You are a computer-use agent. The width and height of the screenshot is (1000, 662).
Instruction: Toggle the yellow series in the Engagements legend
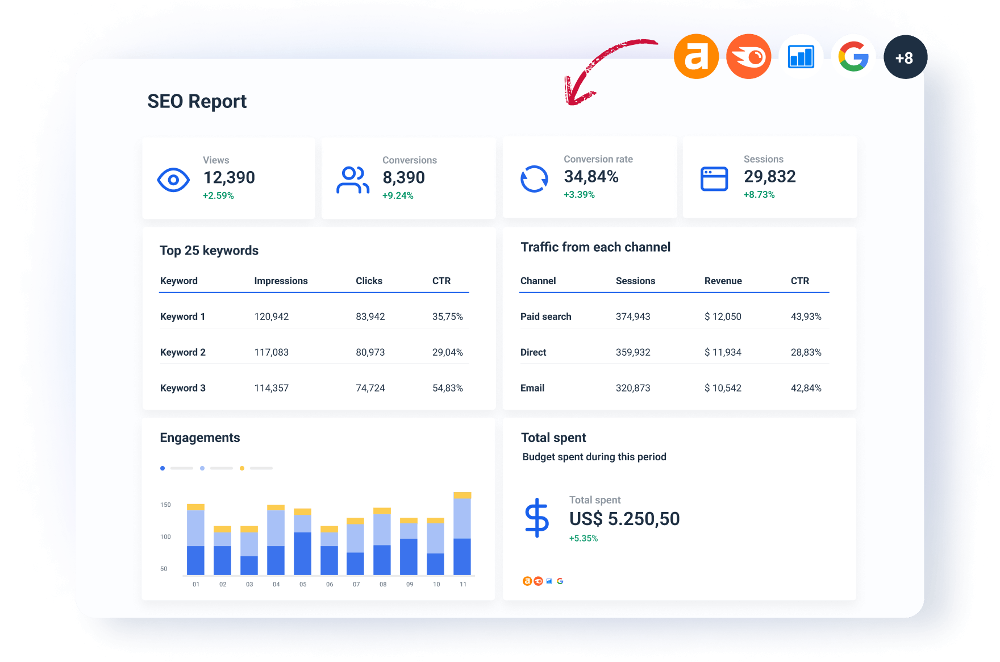tap(242, 468)
